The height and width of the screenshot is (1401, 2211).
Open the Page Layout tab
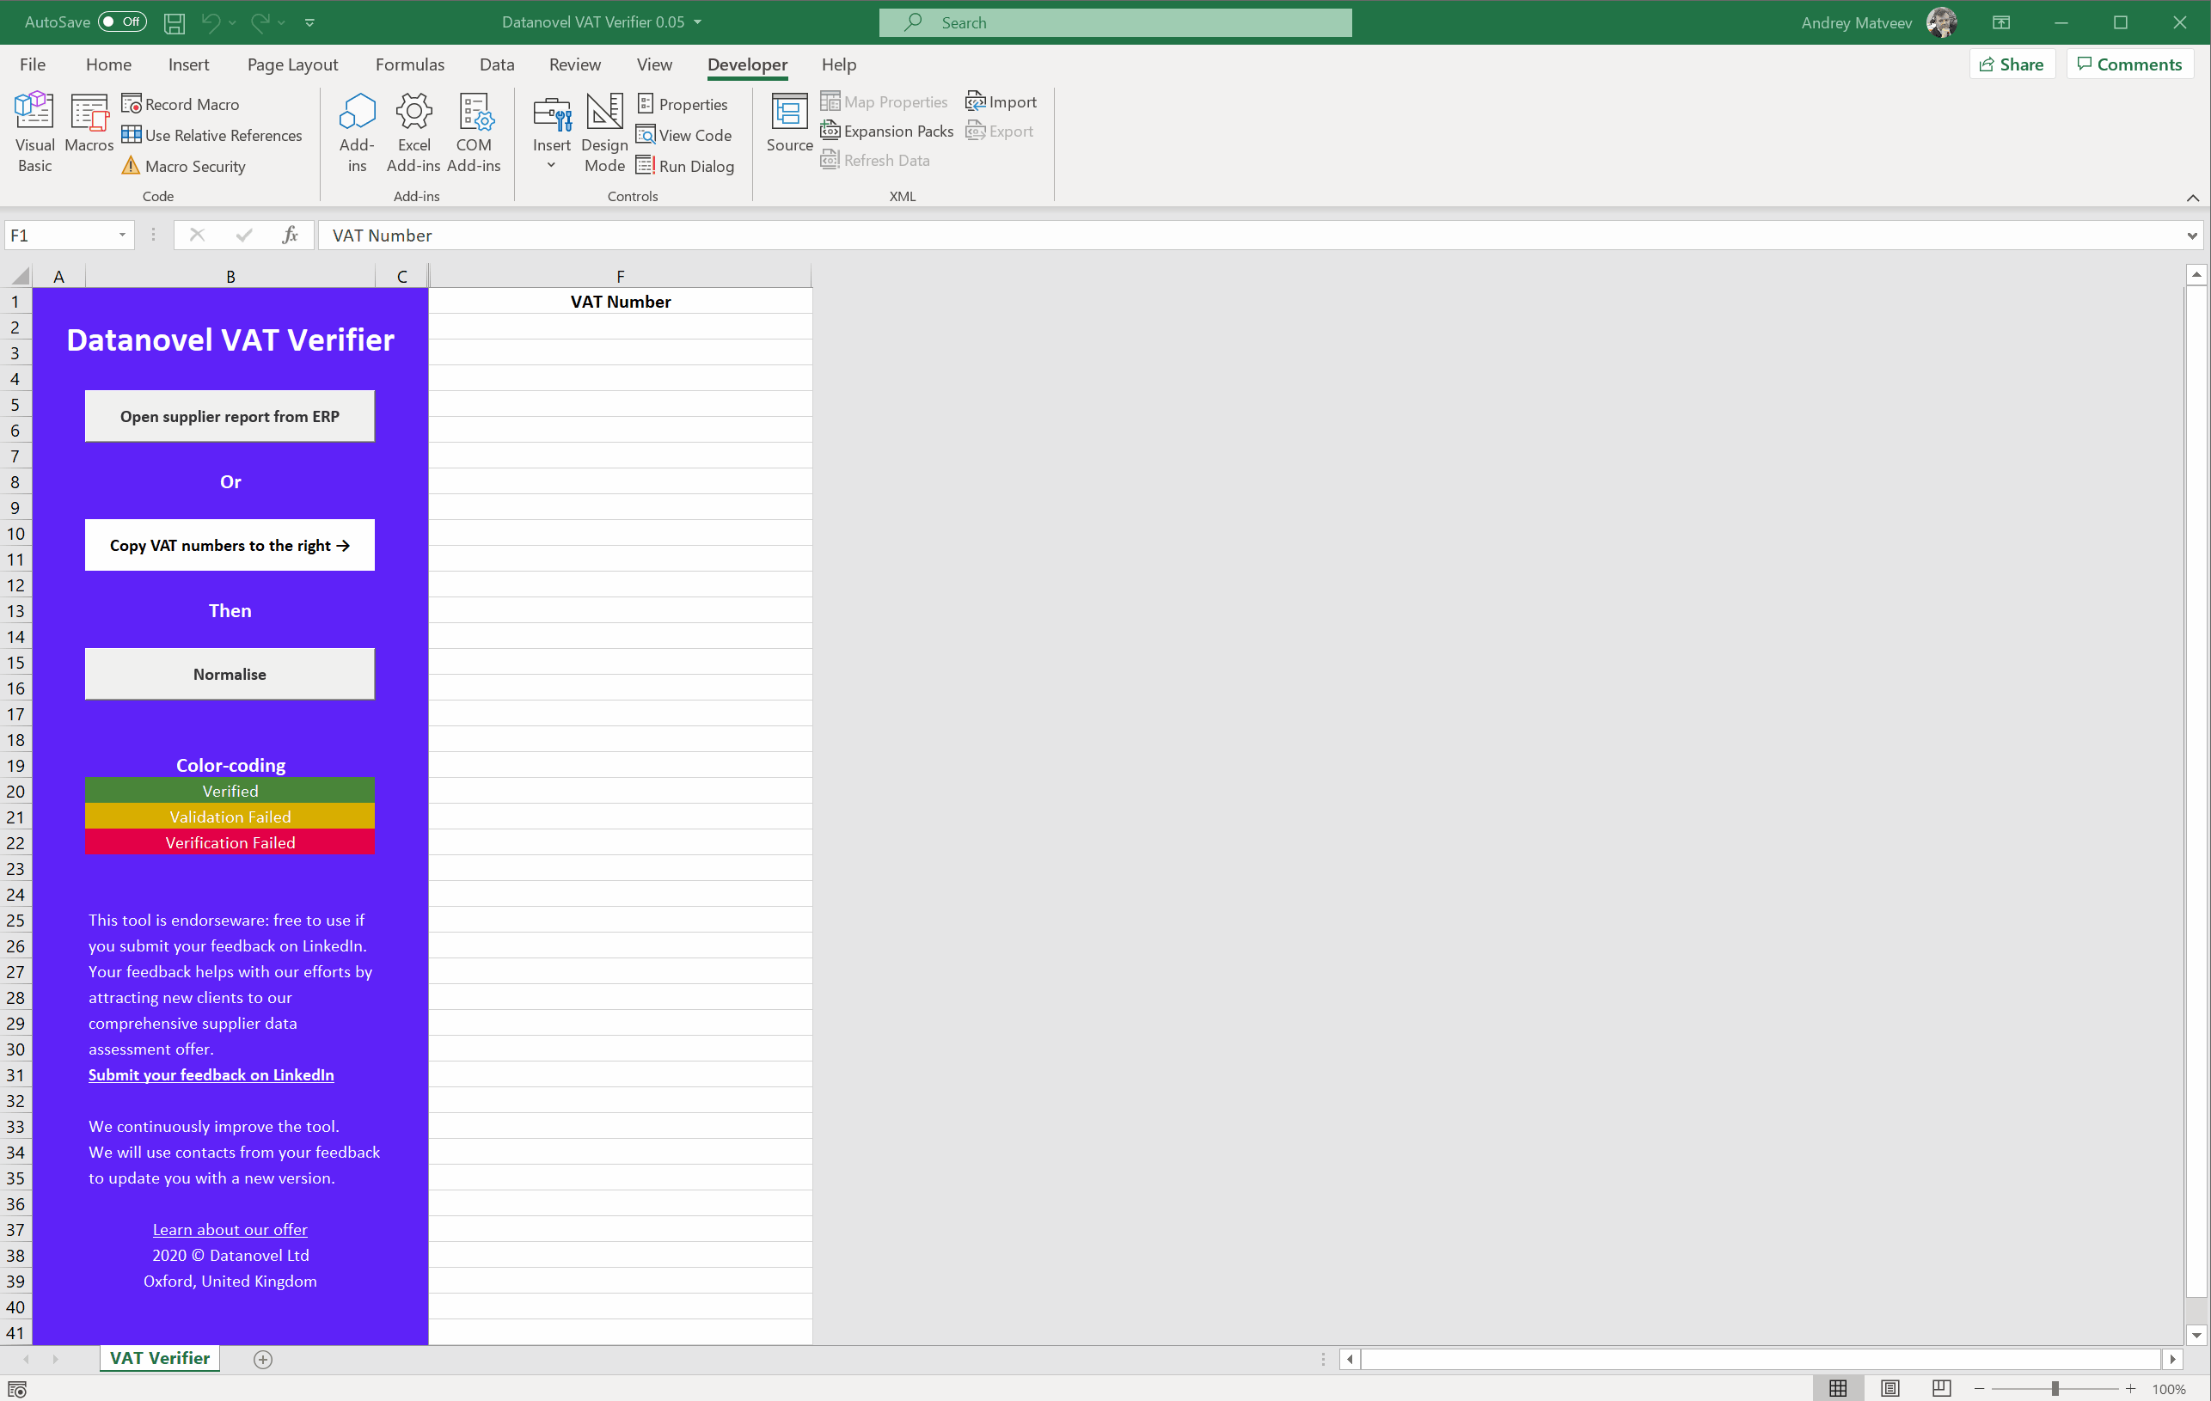(x=292, y=64)
